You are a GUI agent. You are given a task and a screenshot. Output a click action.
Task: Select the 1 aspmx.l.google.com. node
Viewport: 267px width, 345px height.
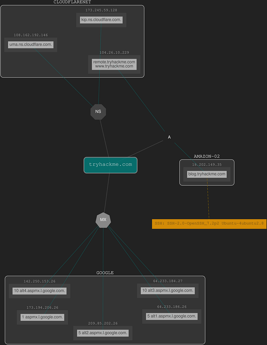(x=42, y=317)
